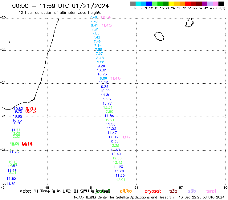Click the 'swot' satellite legend label
Screen dimensions: 228x200
point(211,191)
